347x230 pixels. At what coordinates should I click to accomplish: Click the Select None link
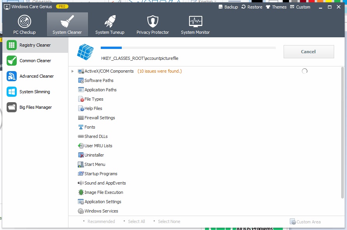click(x=169, y=221)
